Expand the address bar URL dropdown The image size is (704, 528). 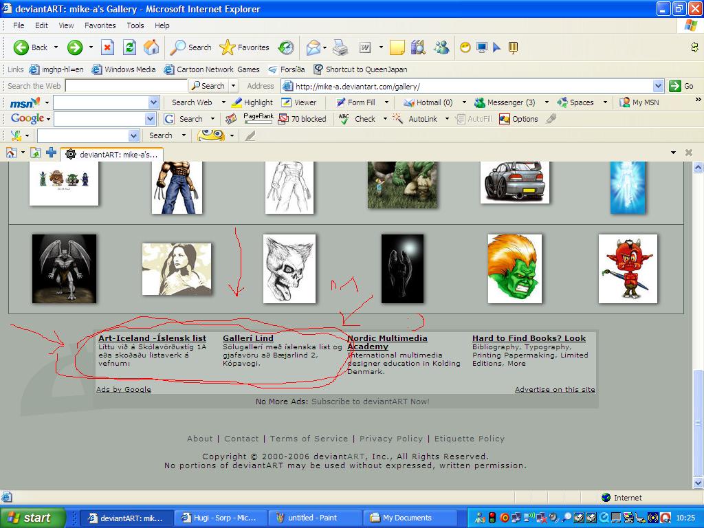pyautogui.click(x=658, y=86)
